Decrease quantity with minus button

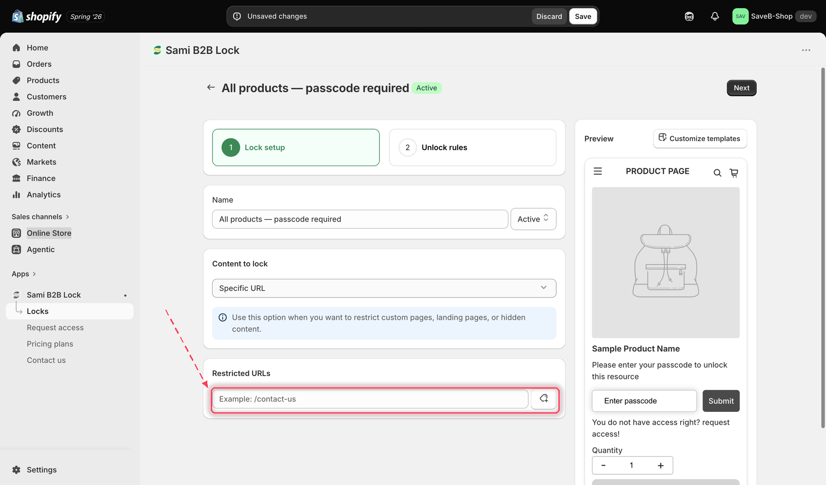point(603,466)
